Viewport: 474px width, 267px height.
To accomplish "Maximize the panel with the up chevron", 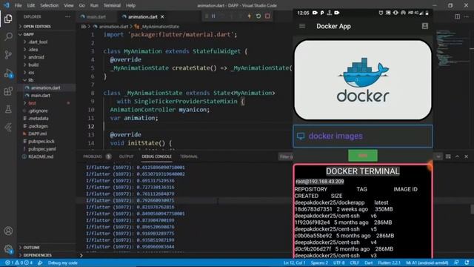I will (x=457, y=156).
